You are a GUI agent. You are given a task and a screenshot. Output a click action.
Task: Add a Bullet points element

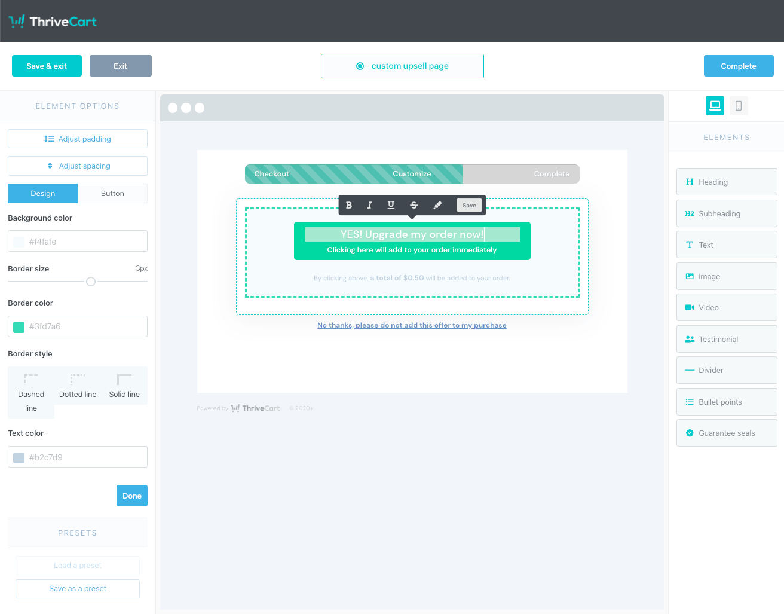click(x=727, y=402)
